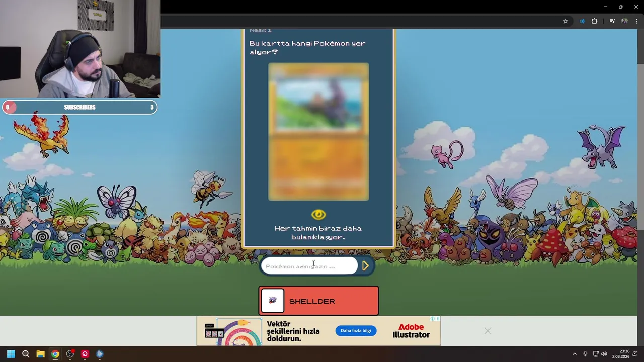Click the Vektör şekillerini ad text

293,331
